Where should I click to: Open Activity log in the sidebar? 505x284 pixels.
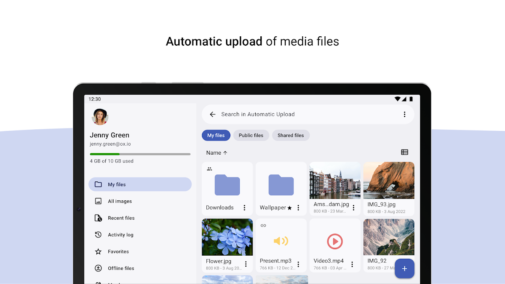pyautogui.click(x=140, y=235)
